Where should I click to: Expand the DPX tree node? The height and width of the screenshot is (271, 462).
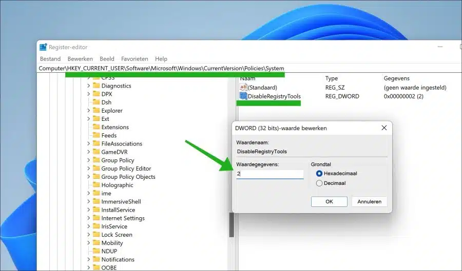click(x=89, y=94)
